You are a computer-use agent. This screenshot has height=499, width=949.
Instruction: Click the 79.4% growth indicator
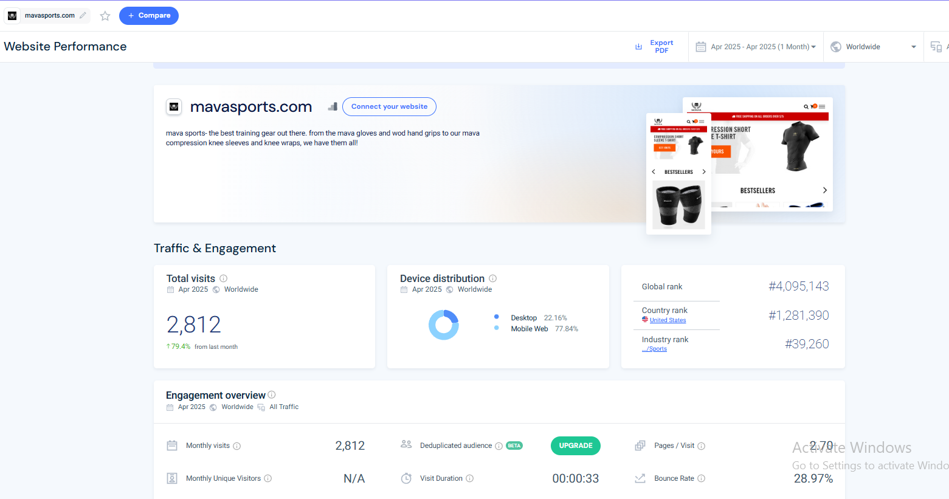[x=178, y=346]
